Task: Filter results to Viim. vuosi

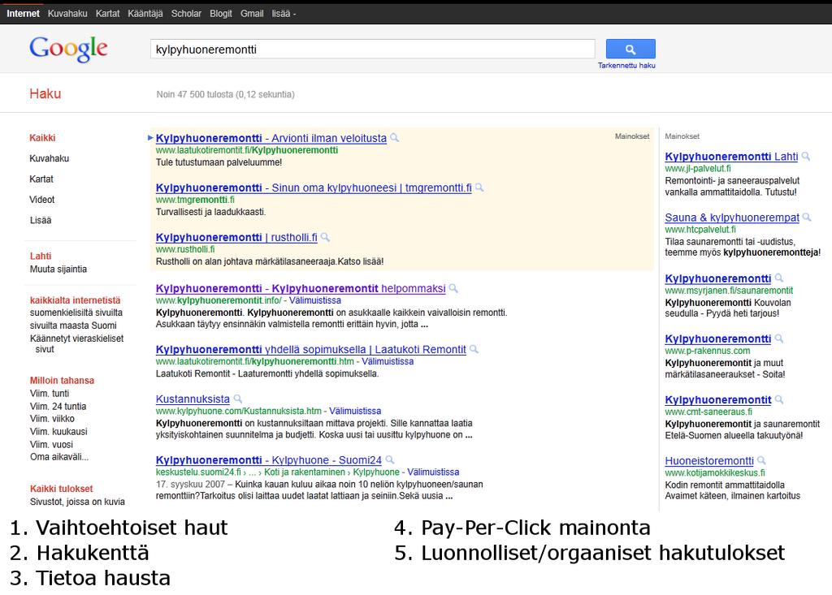Action: click(51, 444)
